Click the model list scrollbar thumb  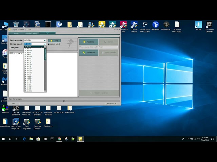[x=45, y=54]
